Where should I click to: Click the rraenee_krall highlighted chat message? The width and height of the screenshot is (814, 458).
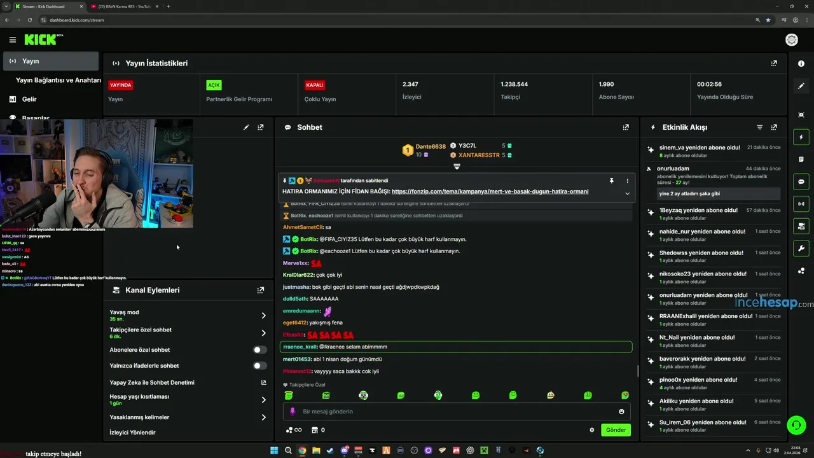pos(456,347)
